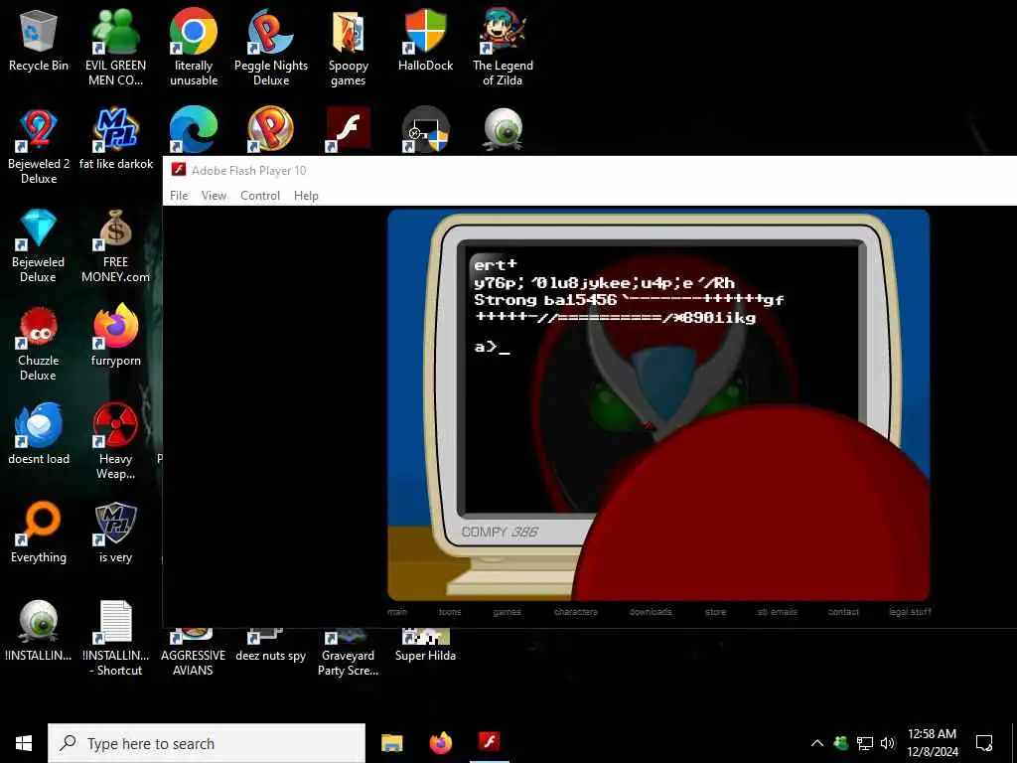Open the AGGRESSIVE AVIANS shortcut
Image resolution: width=1017 pixels, height=763 pixels.
click(x=194, y=653)
